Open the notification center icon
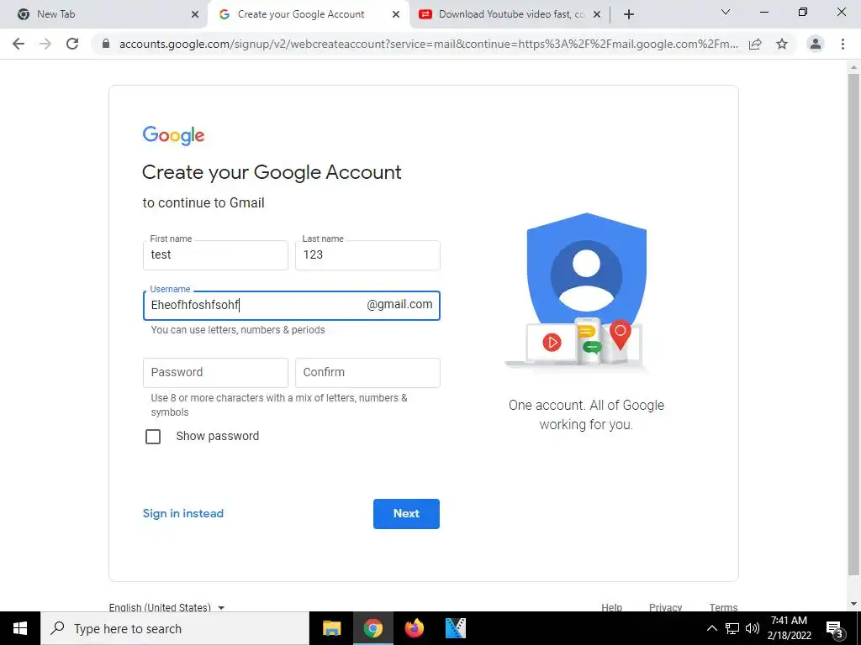 (835, 628)
